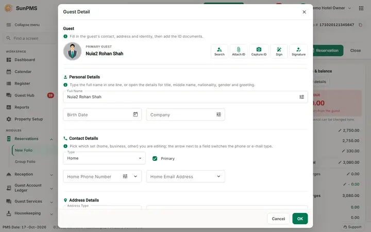Open the Birth Date calendar picker
Viewport: 371px width, 232px height.
coord(136,114)
